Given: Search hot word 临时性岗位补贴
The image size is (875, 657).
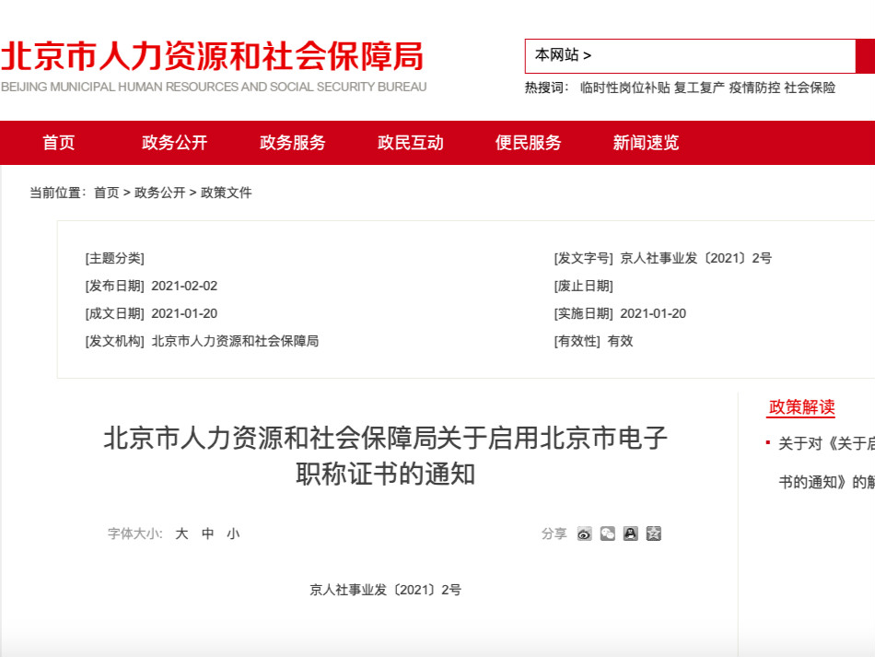Looking at the screenshot, I should pyautogui.click(x=625, y=88).
